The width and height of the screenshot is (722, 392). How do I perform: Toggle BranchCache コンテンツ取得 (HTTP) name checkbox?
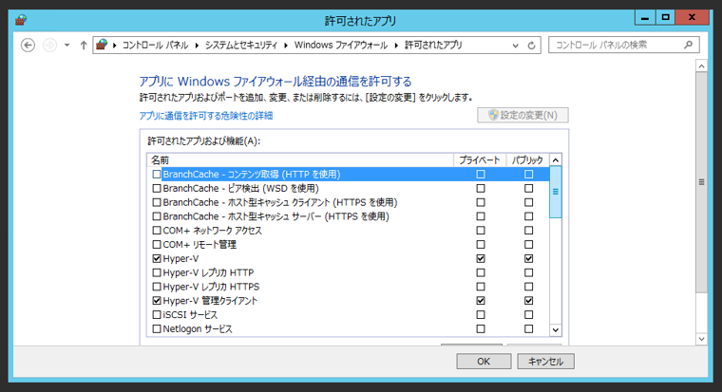157,175
